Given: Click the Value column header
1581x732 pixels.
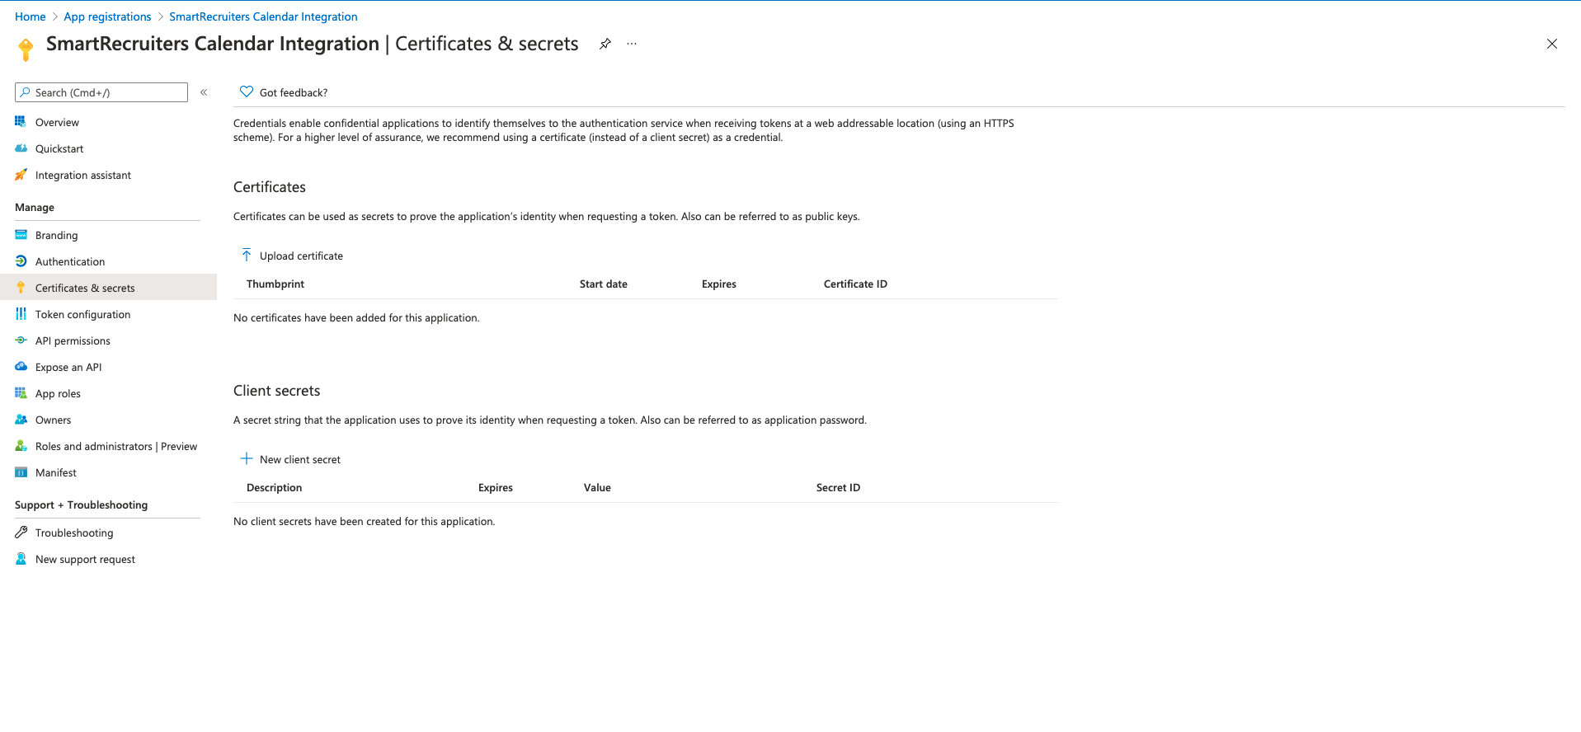Looking at the screenshot, I should click(x=597, y=487).
